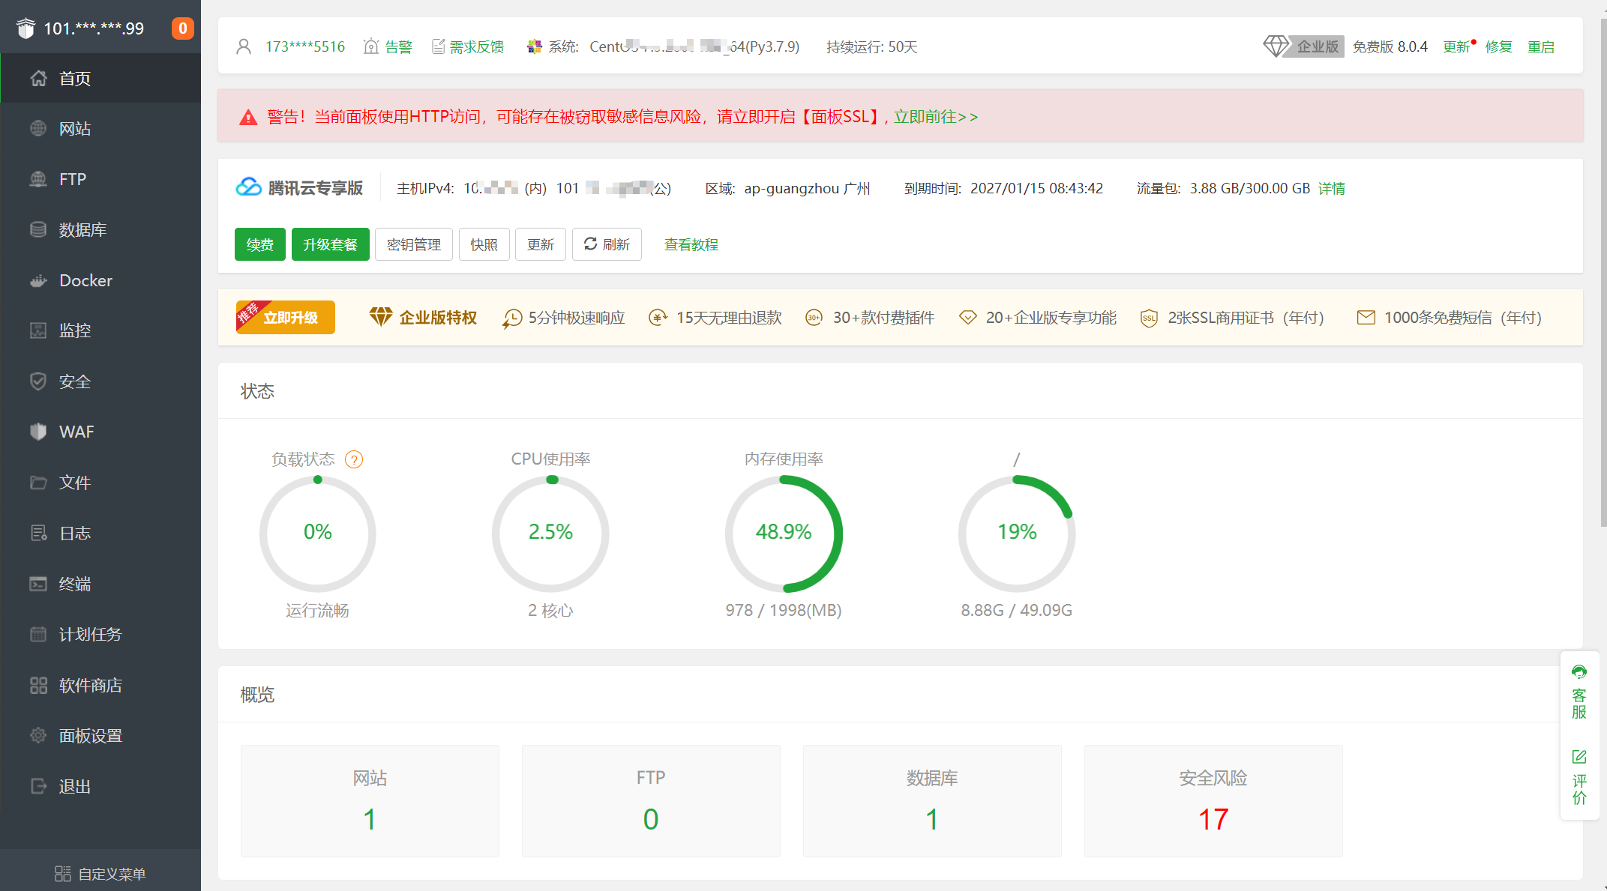Follow the 立即前往>> SSL warning link
Viewport: 1607px width, 891px height.
935,117
